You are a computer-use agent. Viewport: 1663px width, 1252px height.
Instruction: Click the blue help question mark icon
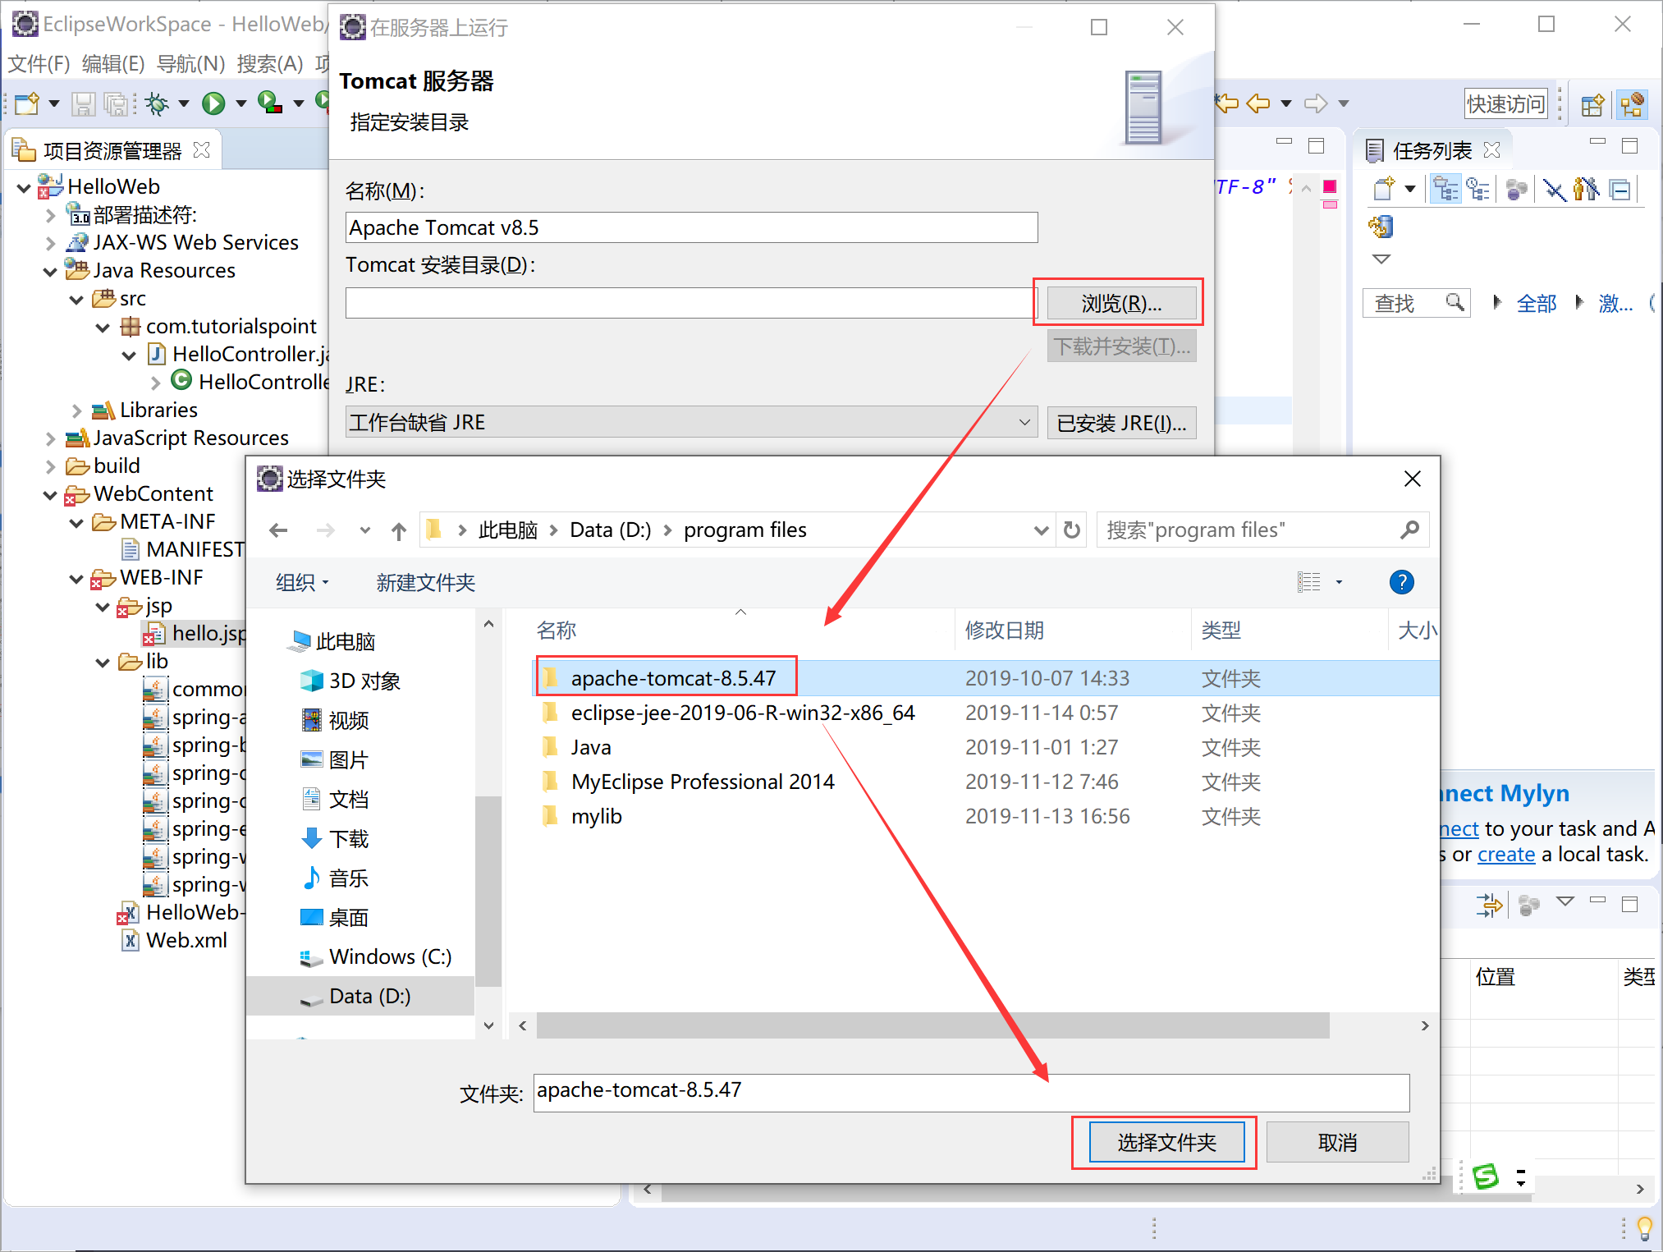click(1401, 582)
